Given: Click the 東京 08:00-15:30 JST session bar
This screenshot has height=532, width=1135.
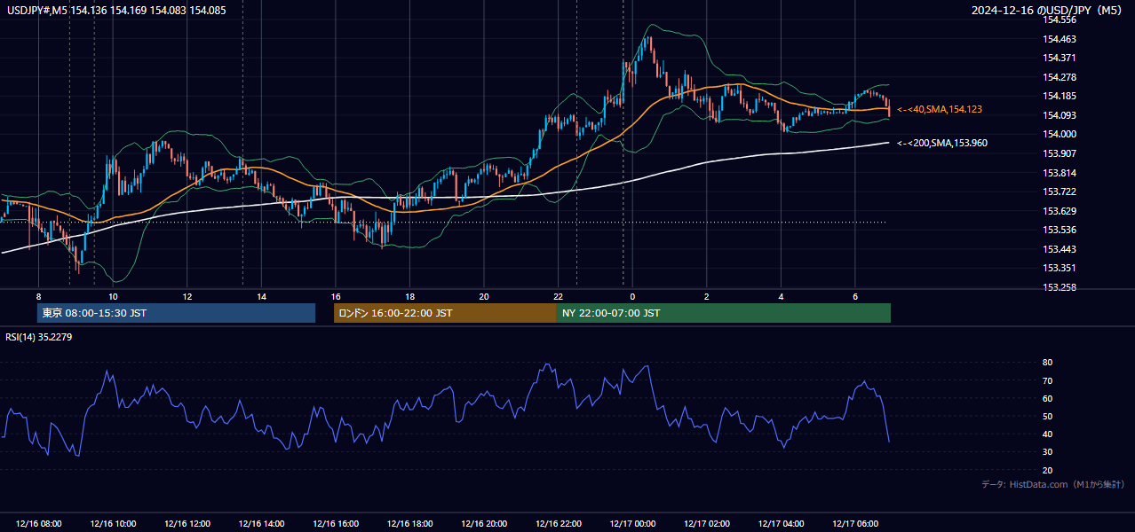Looking at the screenshot, I should tap(177, 313).
